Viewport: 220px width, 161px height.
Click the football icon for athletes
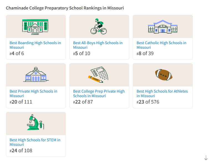(163, 74)
